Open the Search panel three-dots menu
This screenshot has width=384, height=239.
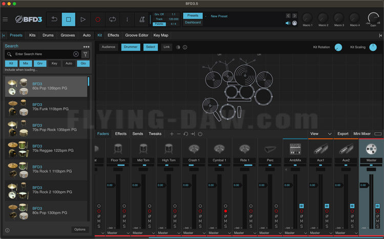point(86,46)
